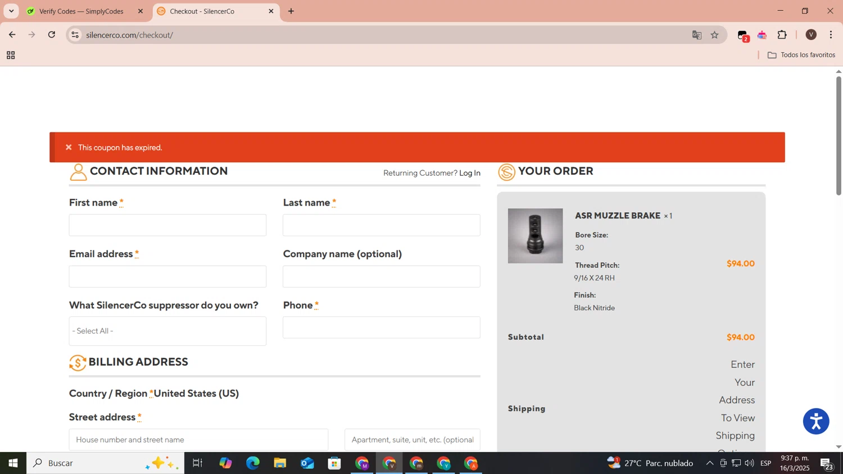Click the browser forward arrow

(32, 35)
